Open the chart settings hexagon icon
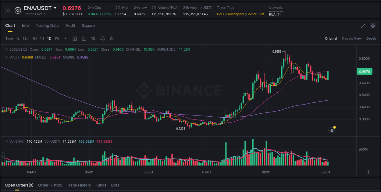This screenshot has width=381, height=192. 112,38
